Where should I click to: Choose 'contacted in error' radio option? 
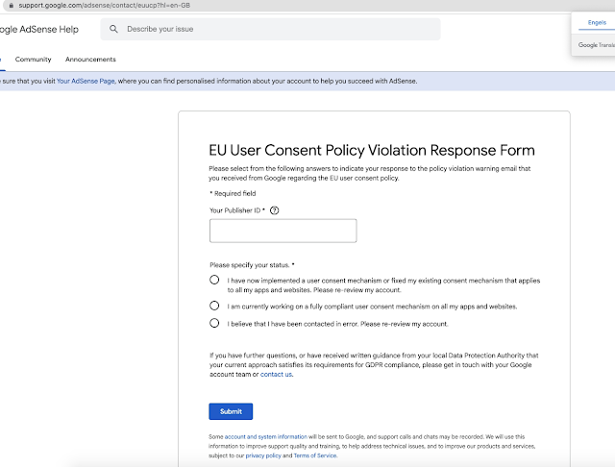(x=213, y=324)
